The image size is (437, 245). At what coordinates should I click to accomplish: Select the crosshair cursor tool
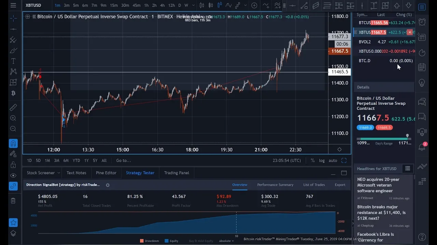pyautogui.click(x=13, y=18)
